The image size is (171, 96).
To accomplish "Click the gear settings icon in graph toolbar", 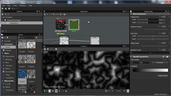I will pyautogui.click(x=64, y=14).
